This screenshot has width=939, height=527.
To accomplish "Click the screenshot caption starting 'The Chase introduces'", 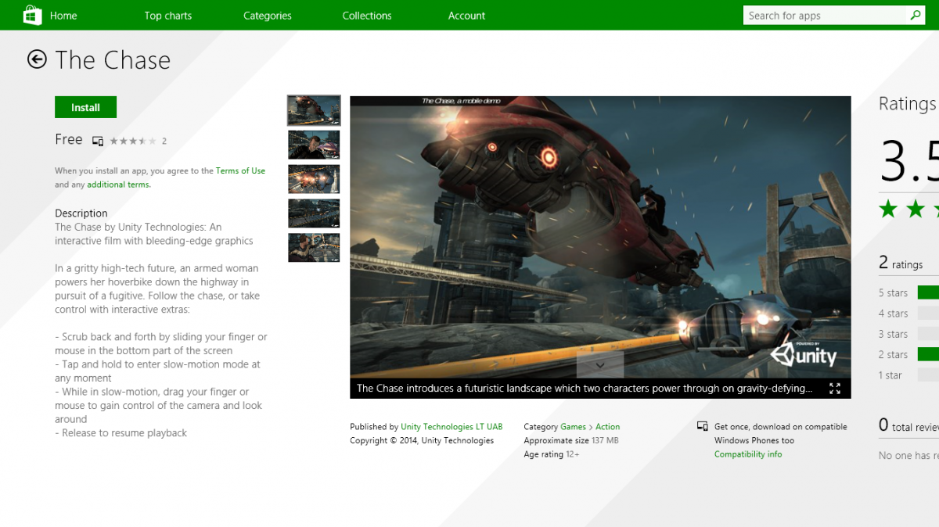I will click(585, 388).
